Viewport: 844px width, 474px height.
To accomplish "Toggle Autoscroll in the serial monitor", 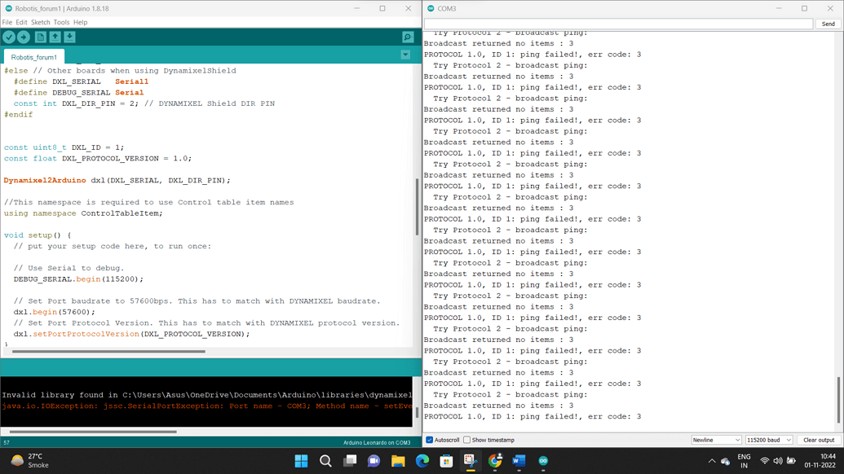I will point(428,440).
